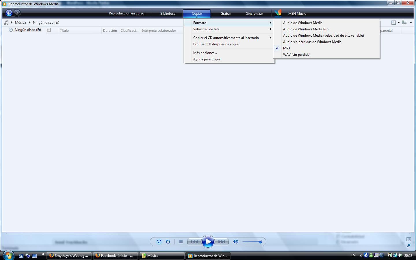Skip to next track
Viewport: 416px width, 260px height.
[222, 242]
